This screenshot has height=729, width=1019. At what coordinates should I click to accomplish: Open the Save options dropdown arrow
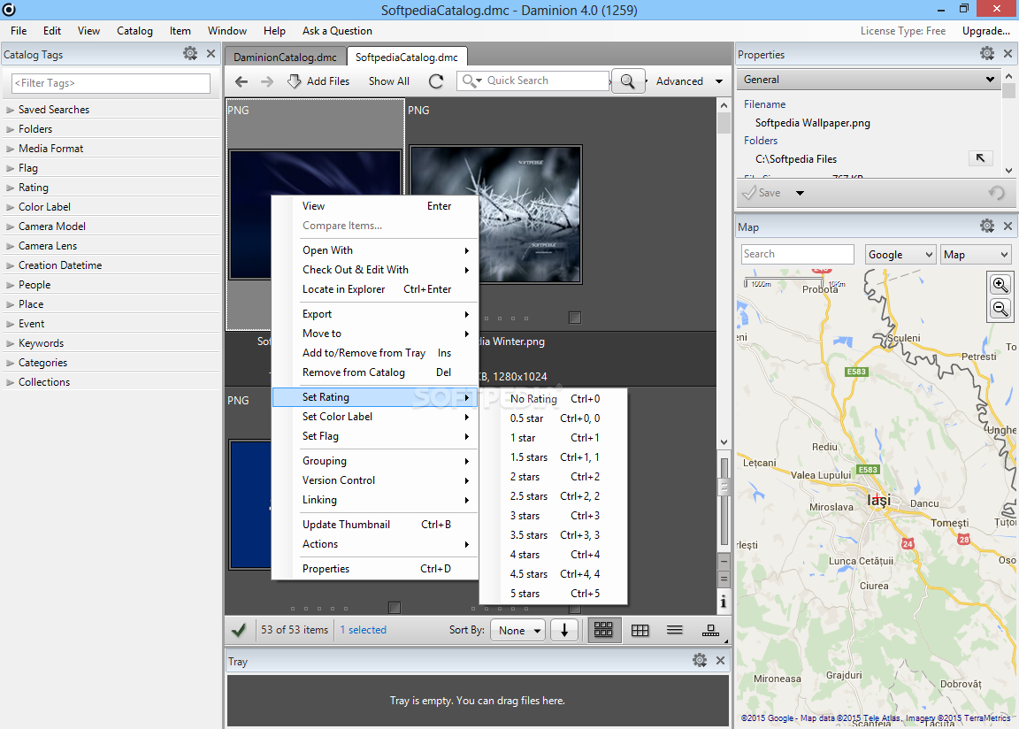[800, 193]
